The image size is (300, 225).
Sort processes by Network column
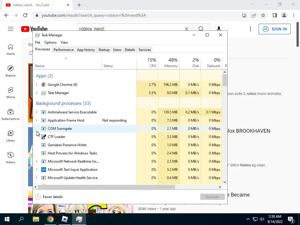(x=212, y=63)
